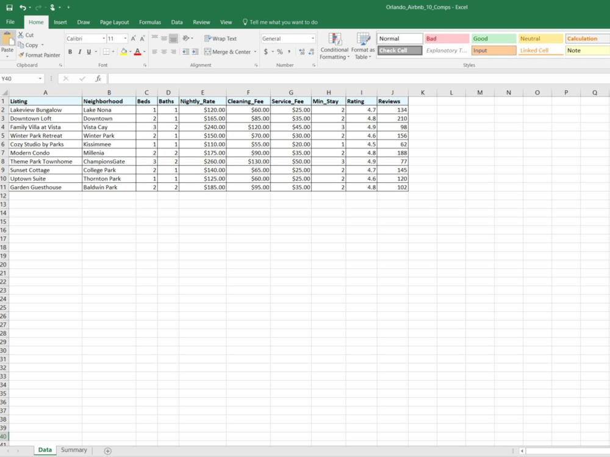Toggle center horizontal alignment
Viewport: 610px width, 457px height.
163,52
